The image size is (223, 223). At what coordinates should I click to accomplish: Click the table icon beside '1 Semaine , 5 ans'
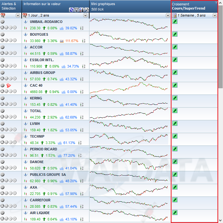point(174,16)
